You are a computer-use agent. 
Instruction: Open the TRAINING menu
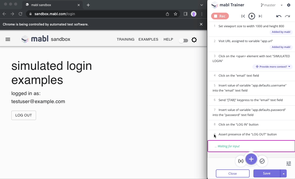pyautogui.click(x=126, y=39)
